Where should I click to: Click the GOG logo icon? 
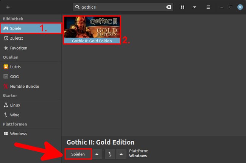point(6,76)
